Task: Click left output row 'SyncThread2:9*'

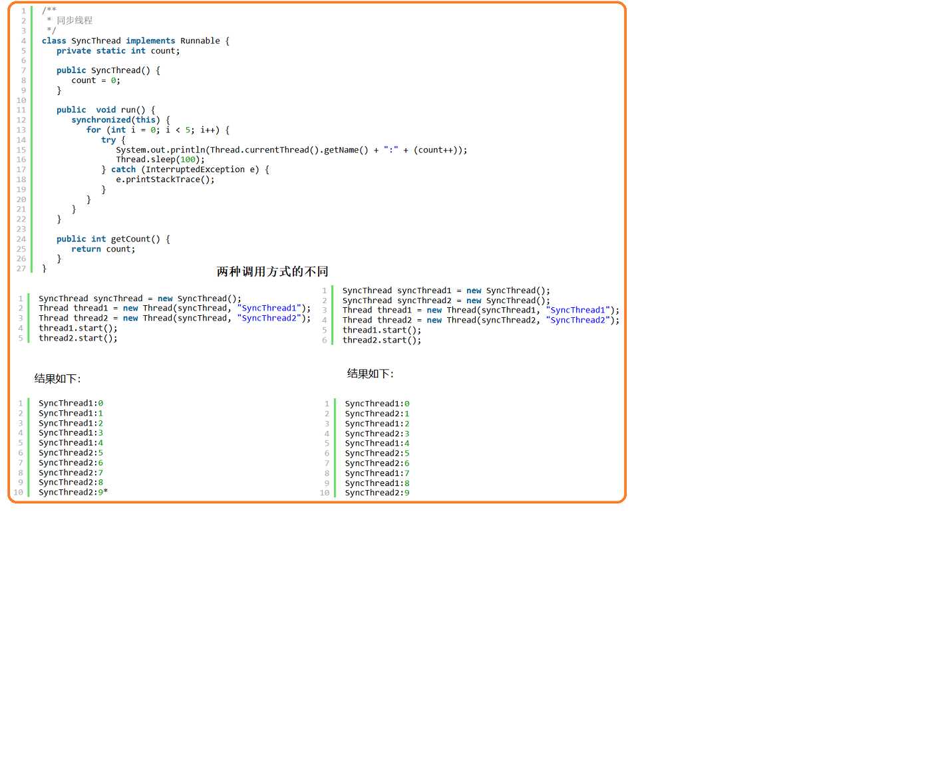Action: [73, 492]
